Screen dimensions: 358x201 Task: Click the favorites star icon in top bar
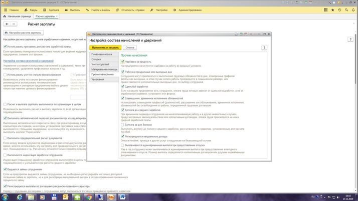click(332, 10)
